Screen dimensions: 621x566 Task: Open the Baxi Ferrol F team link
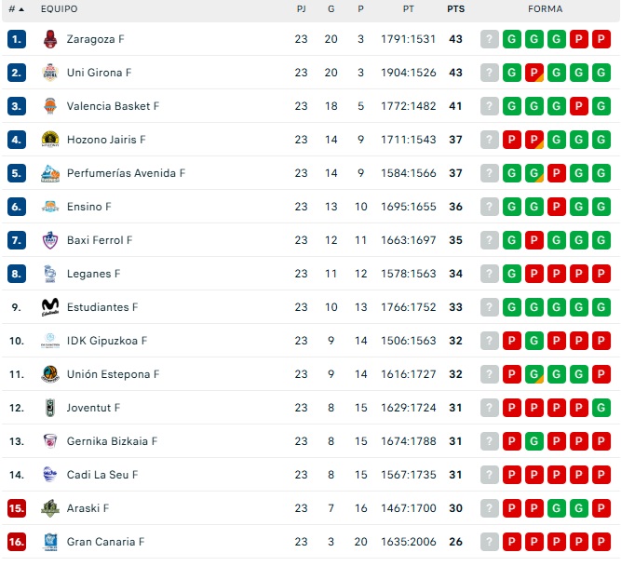point(100,240)
